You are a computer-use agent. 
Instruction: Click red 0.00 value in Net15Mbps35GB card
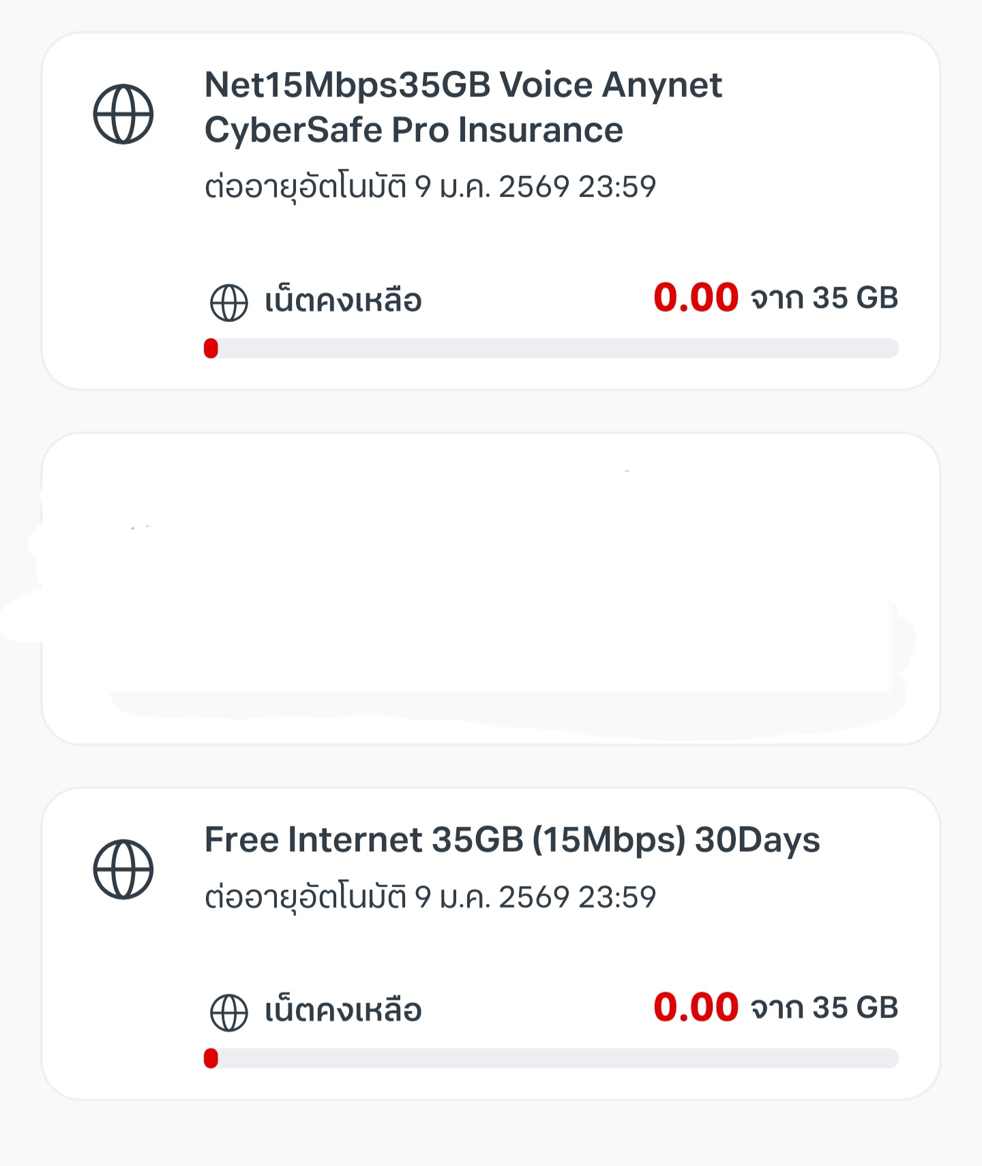696,298
